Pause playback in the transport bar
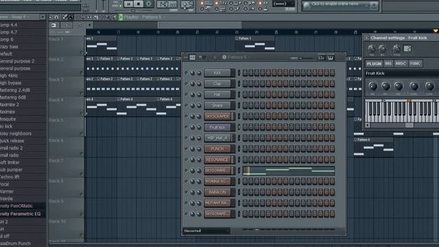Image resolution: width=439 pixels, height=247 pixels. [128, 4]
